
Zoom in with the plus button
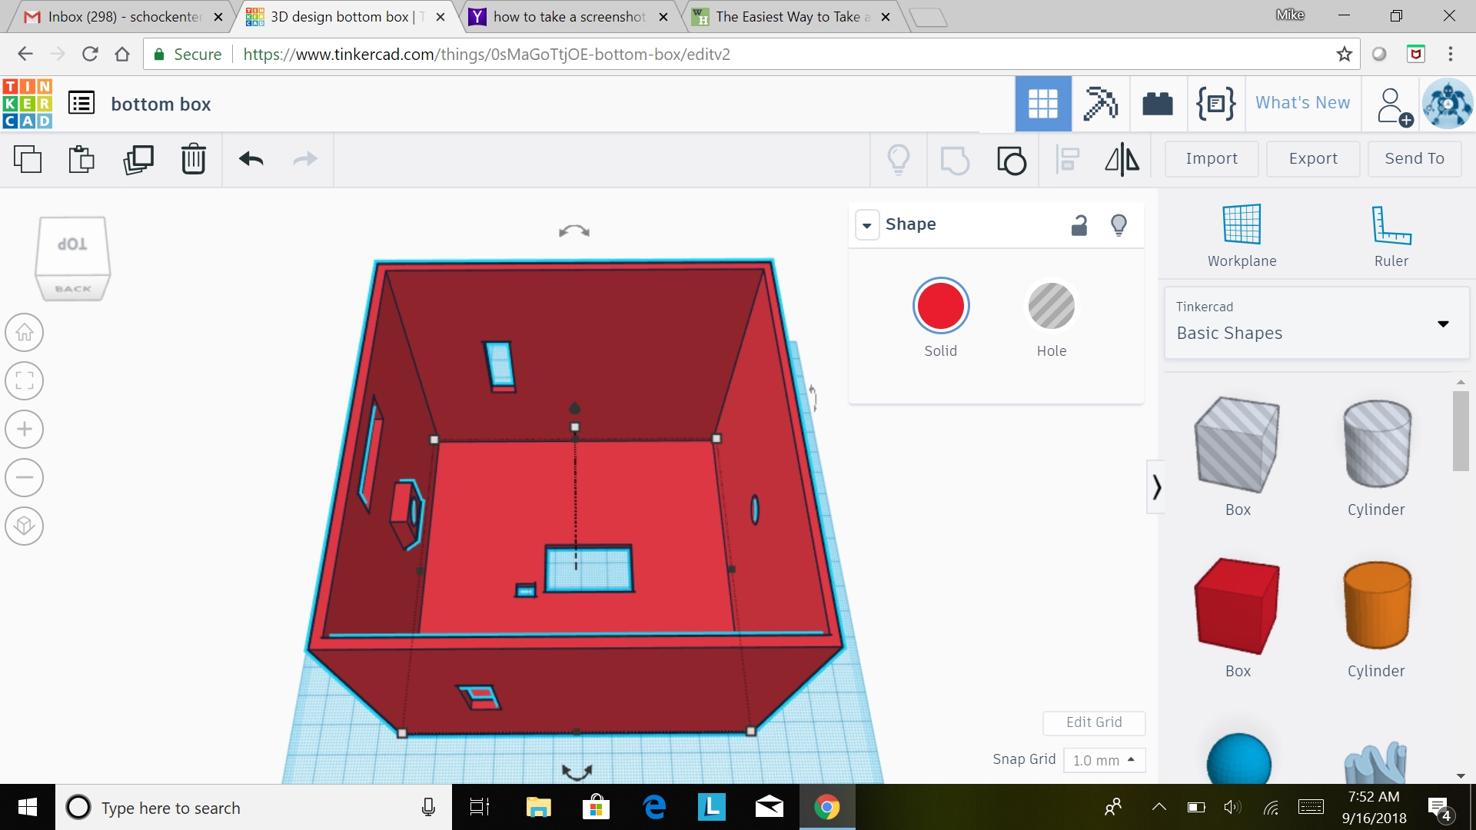pyautogui.click(x=25, y=429)
